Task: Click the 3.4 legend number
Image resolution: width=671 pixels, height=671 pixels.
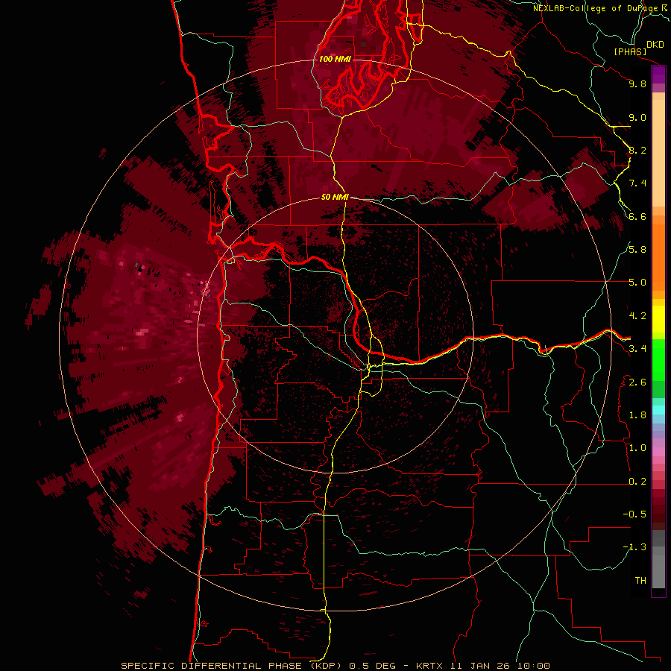Action: pyautogui.click(x=637, y=349)
